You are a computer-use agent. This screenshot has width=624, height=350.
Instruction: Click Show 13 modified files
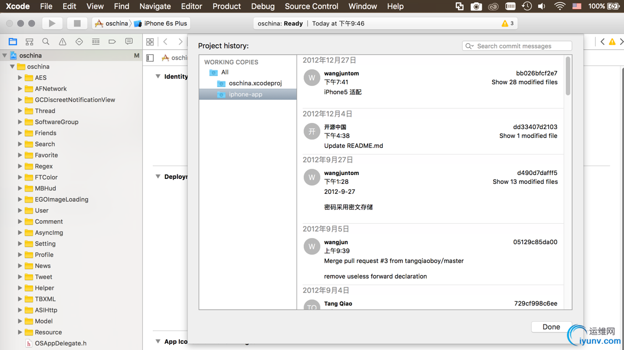525,182
